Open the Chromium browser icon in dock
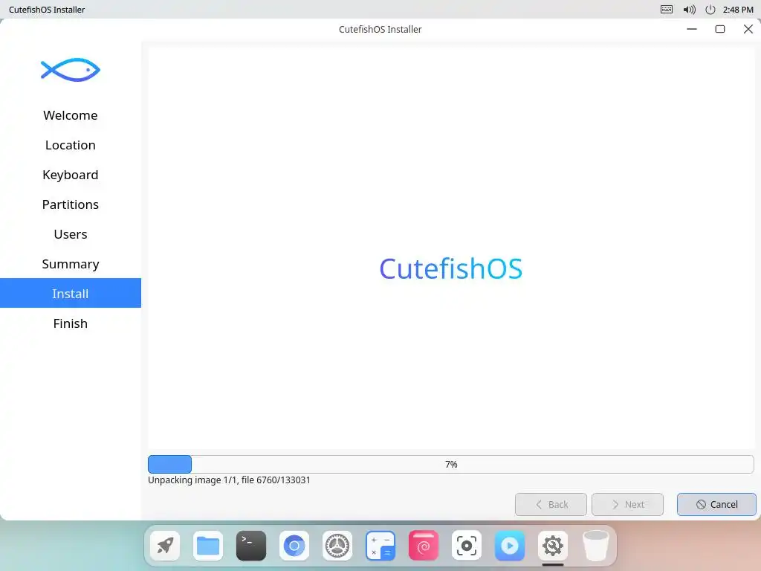The image size is (761, 571). [294, 546]
